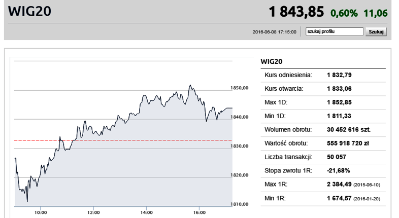This screenshot has width=399, height=218.
Task: Select the 'Kurs odniesienia' row label
Action: click(x=288, y=75)
